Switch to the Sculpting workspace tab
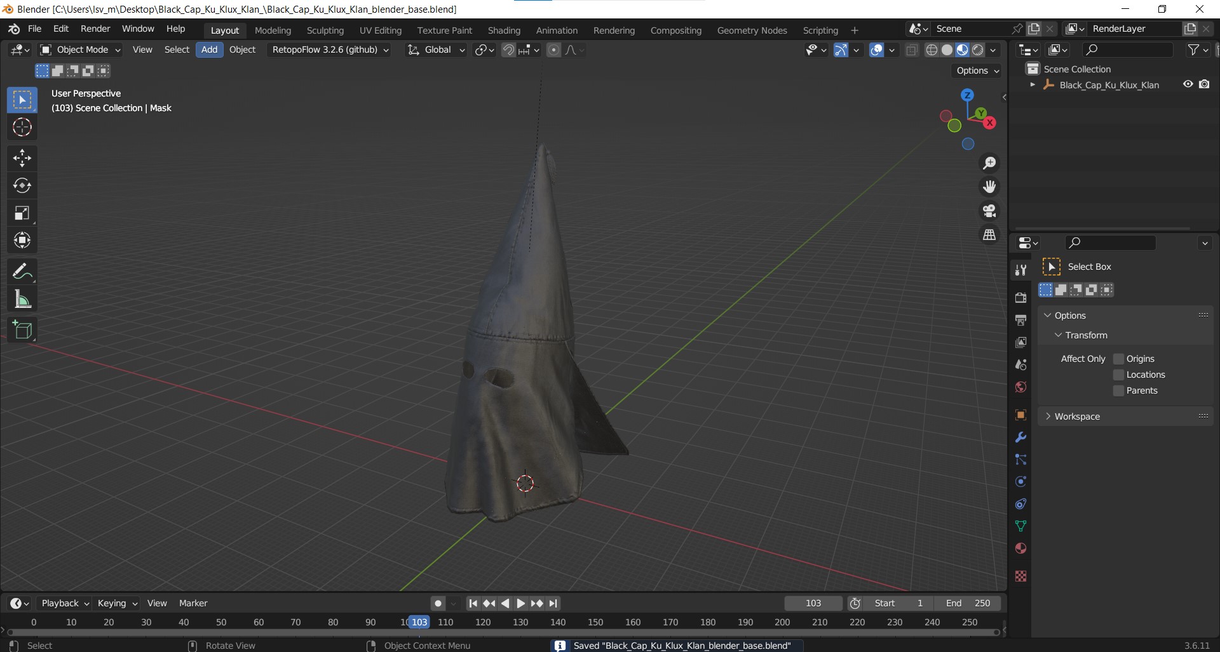Viewport: 1220px width, 652px height. (325, 30)
